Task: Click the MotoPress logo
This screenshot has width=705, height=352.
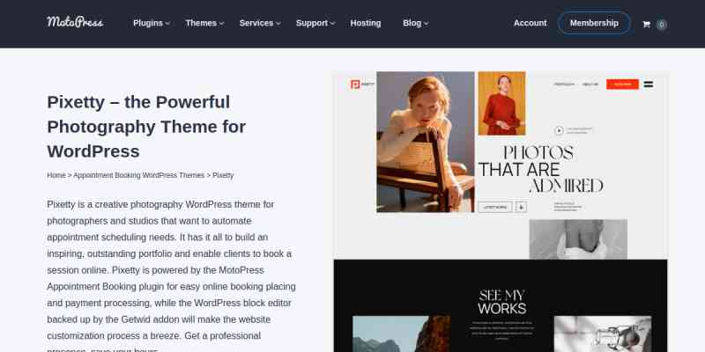Action: coord(75,22)
